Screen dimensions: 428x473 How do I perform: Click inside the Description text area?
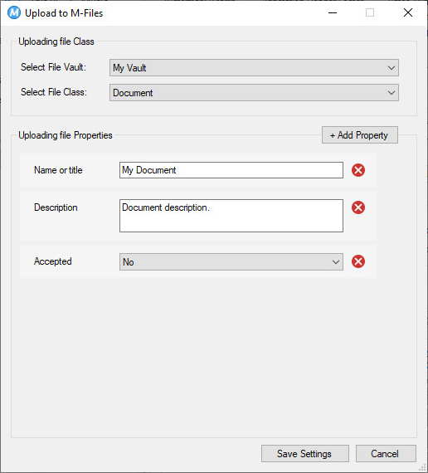click(231, 216)
